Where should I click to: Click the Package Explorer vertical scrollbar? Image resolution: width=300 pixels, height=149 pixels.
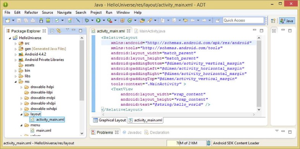[x=82, y=70]
